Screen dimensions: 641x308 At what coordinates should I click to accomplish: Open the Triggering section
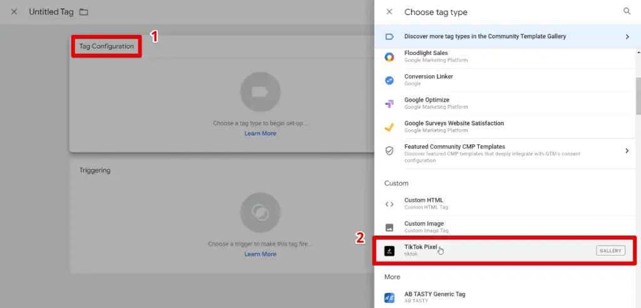pos(95,170)
